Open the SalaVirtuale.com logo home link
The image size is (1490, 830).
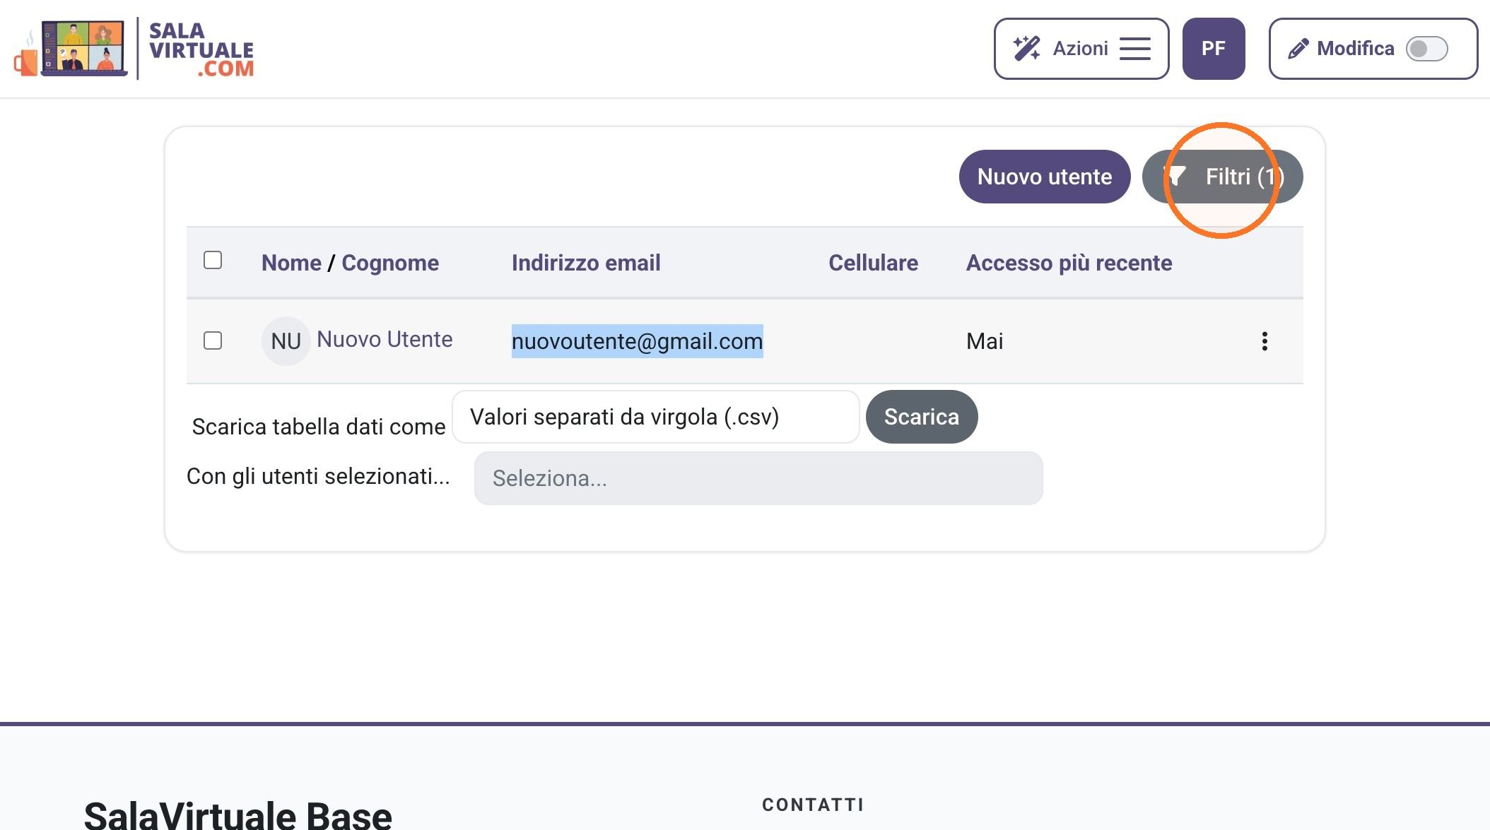pos(134,49)
